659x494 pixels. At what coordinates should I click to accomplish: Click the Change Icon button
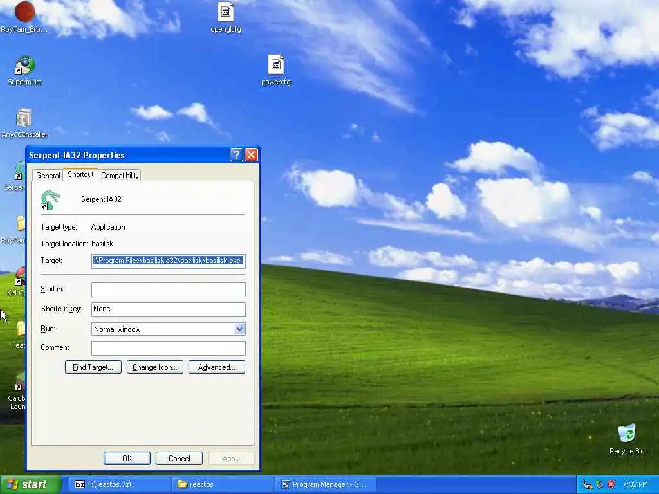(154, 367)
